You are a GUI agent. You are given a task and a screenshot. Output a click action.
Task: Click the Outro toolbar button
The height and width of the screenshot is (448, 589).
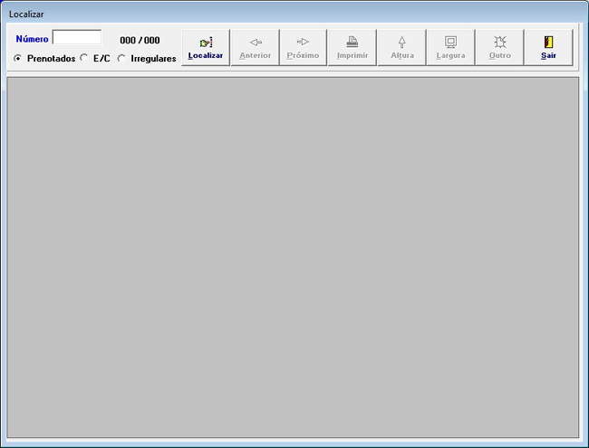point(499,48)
